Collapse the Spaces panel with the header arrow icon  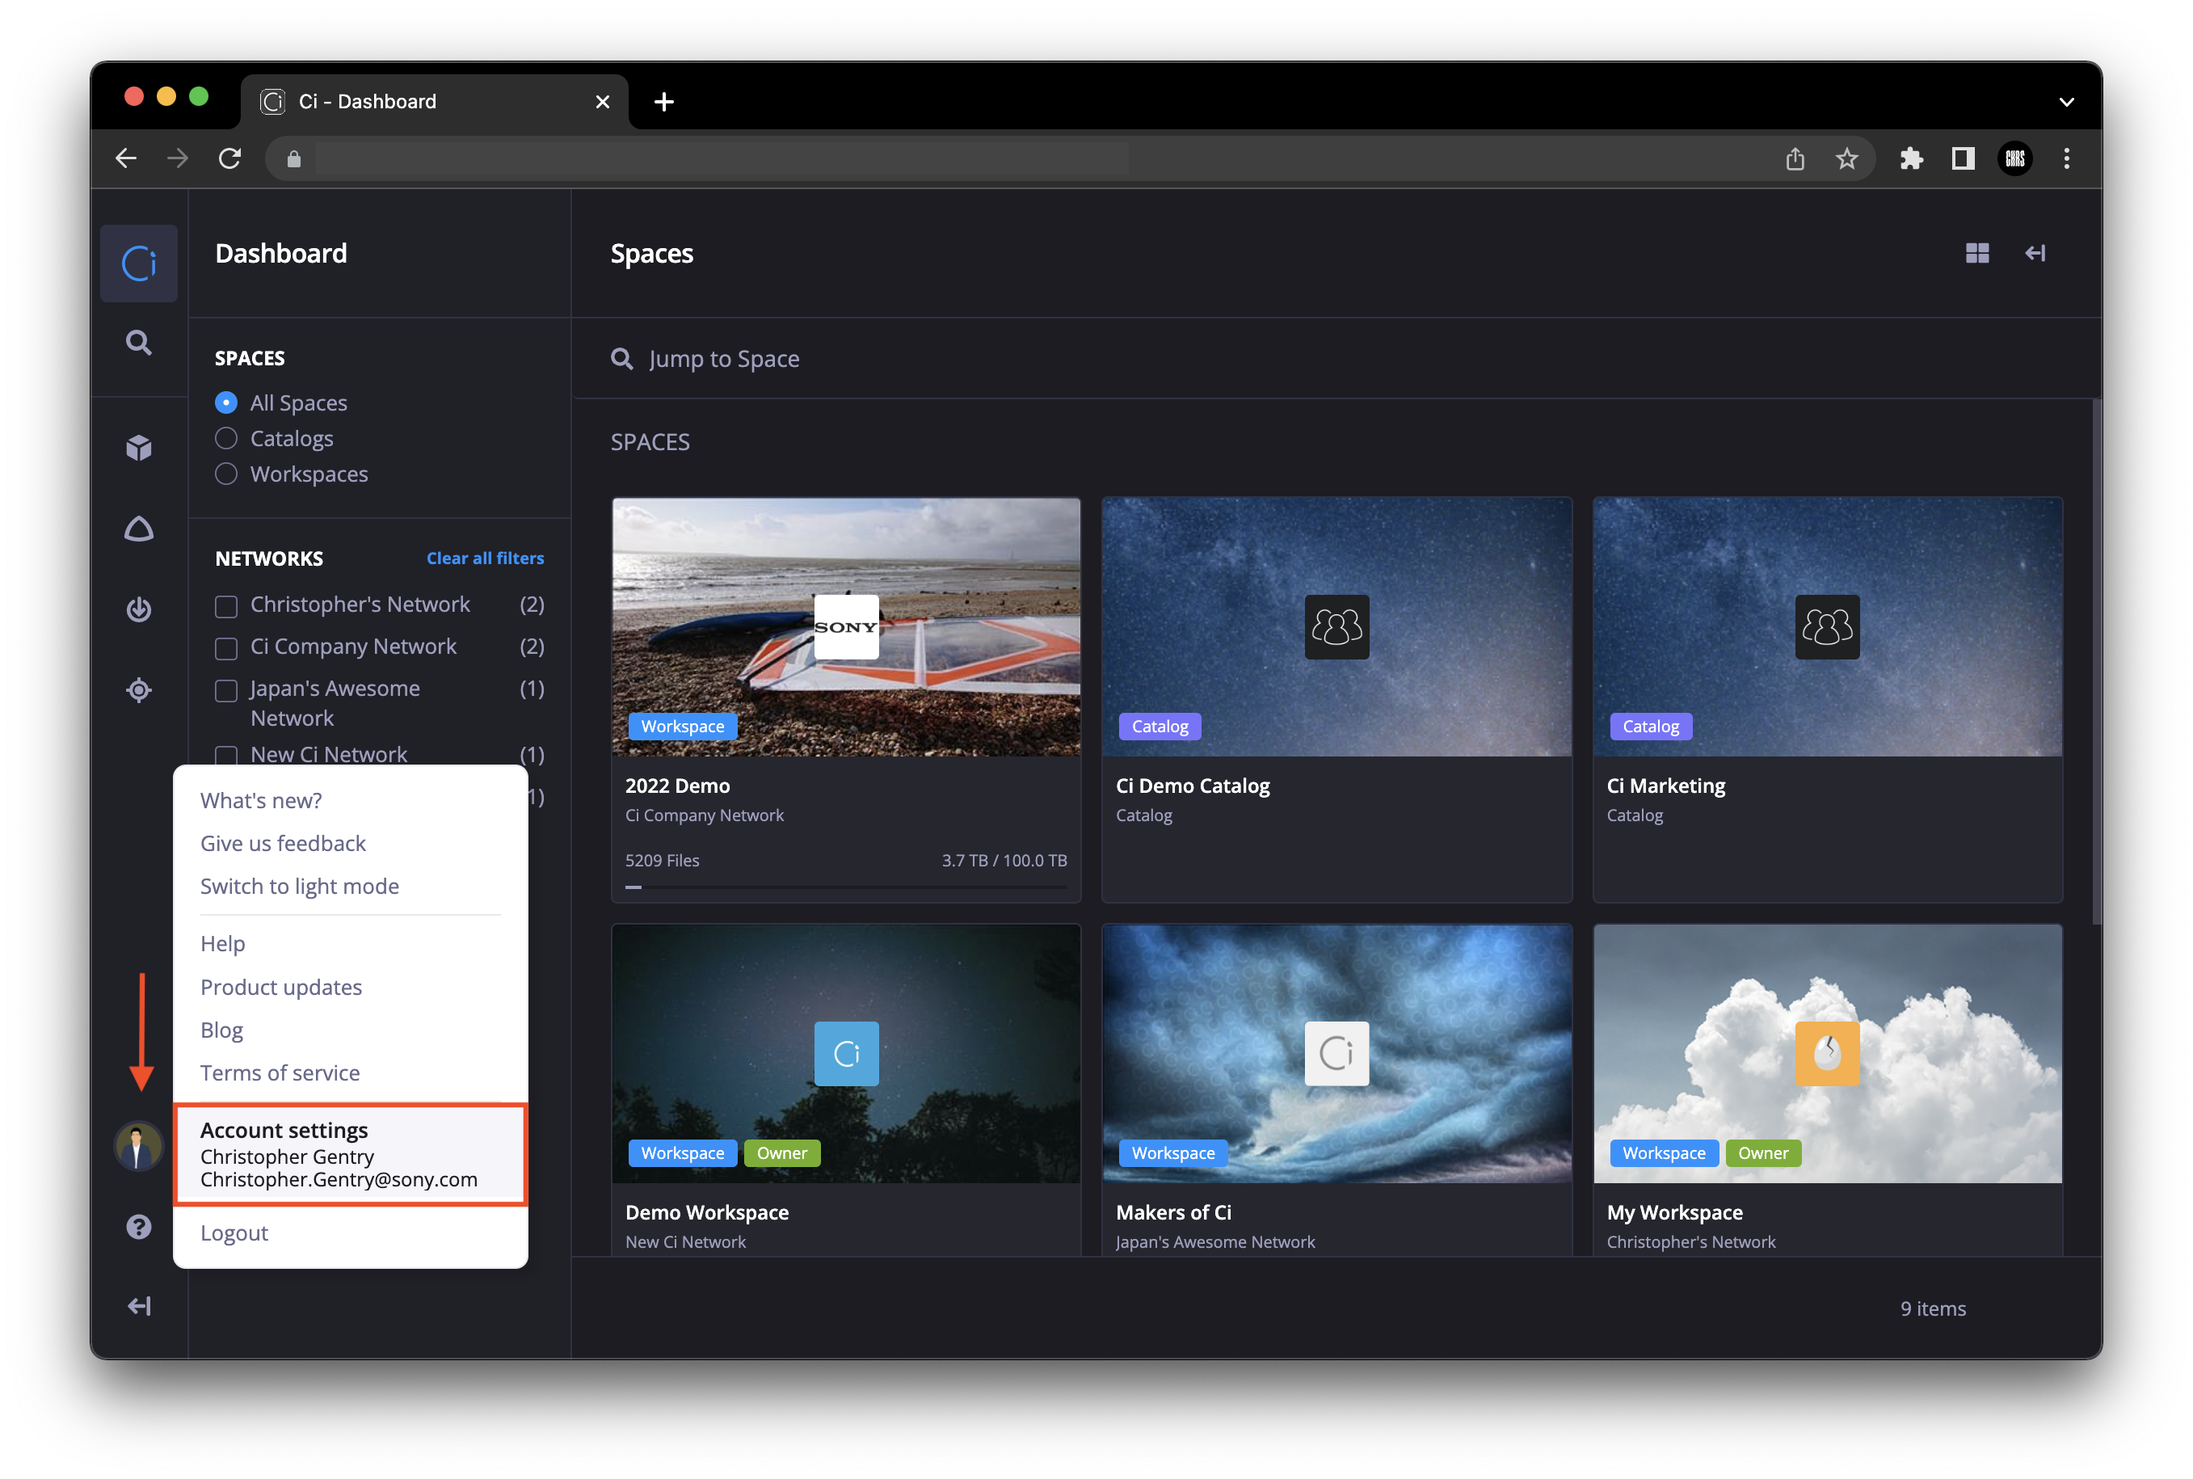point(2035,253)
